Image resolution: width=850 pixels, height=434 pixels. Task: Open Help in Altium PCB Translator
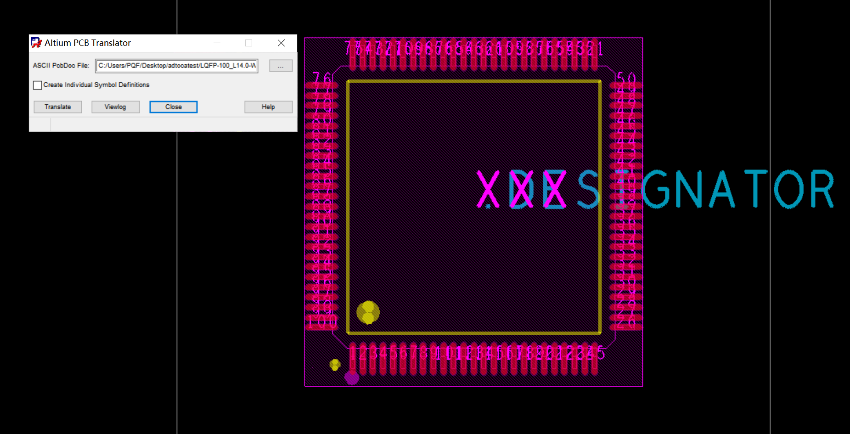click(268, 107)
